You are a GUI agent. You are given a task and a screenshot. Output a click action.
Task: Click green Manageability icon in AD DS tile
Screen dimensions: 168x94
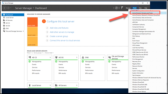point(56,61)
